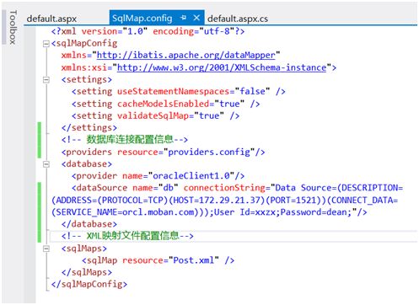The image size is (419, 305).
Task: Click the closing sqlMapConfig tag
Action: pyautogui.click(x=89, y=284)
